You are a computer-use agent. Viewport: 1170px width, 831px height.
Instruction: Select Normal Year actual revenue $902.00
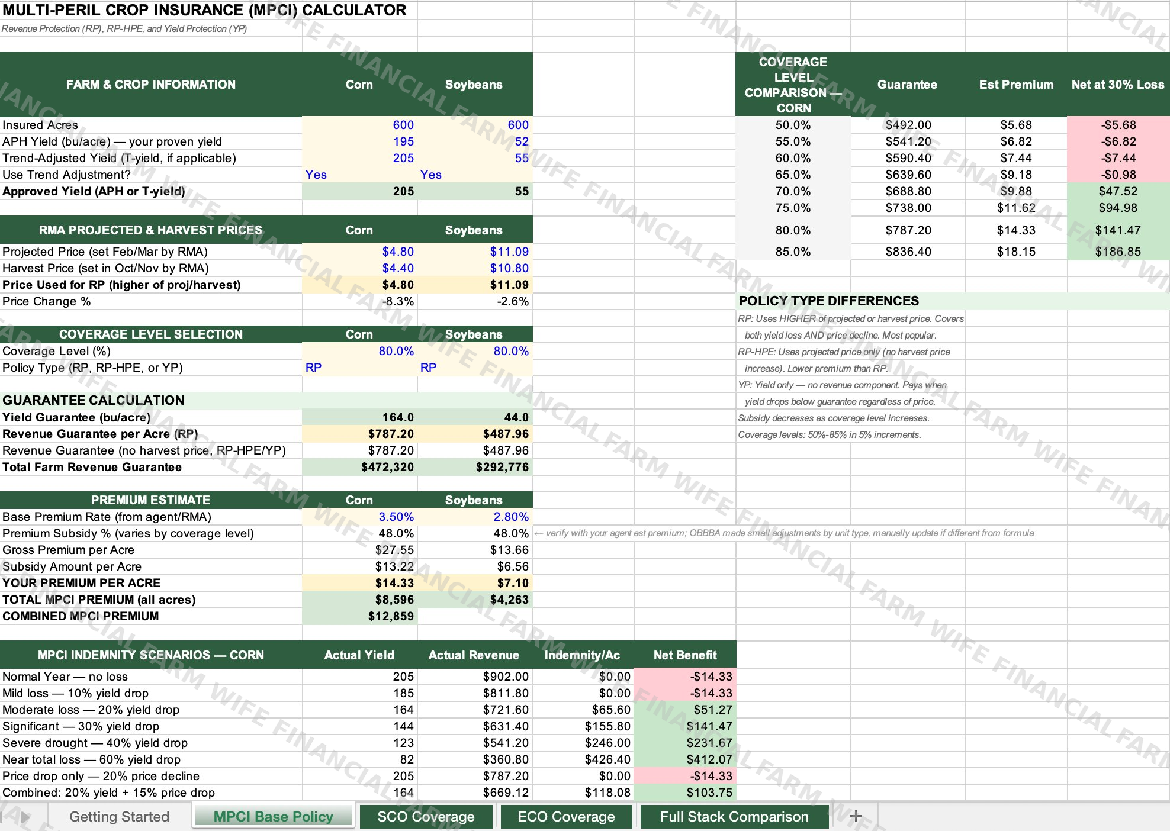[475, 677]
